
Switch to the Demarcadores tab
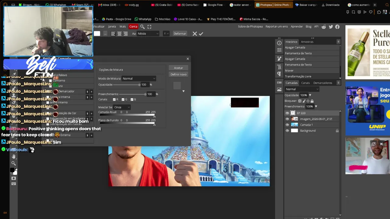point(323,83)
